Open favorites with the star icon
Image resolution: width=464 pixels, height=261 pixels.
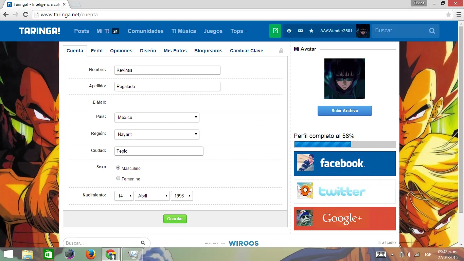coord(311,31)
